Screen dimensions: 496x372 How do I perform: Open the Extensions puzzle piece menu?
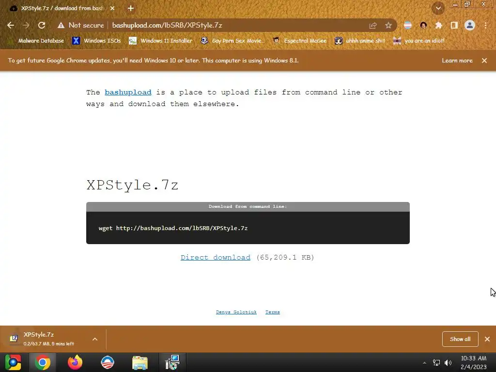pyautogui.click(x=439, y=25)
